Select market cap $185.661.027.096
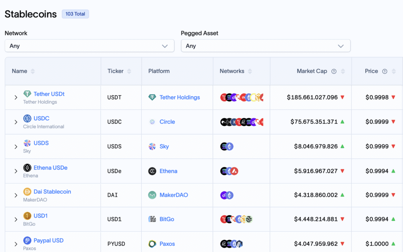This screenshot has width=403, height=252. 312,97
